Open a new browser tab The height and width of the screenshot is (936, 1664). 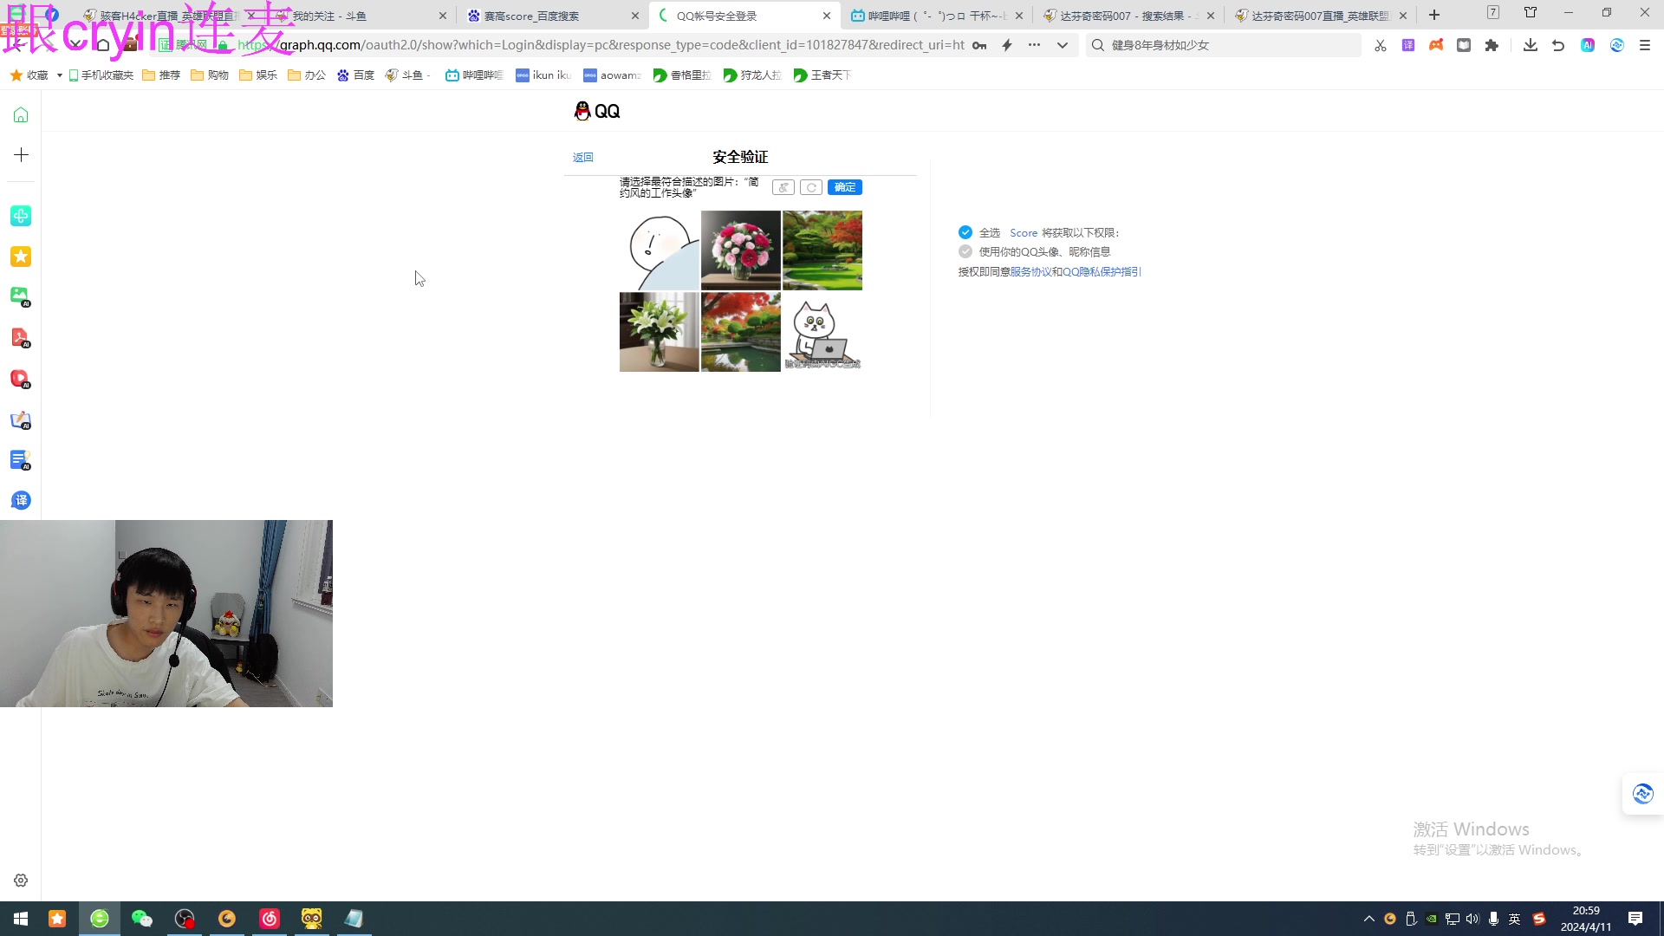1434,15
